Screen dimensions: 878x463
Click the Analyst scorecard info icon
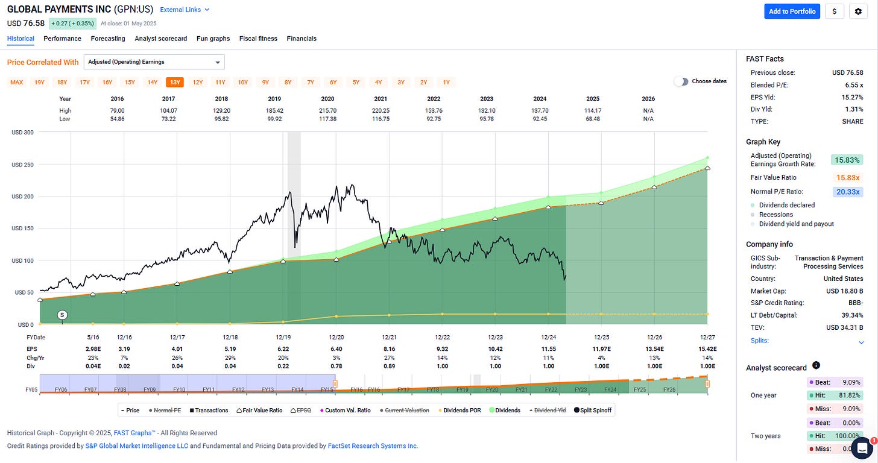pos(816,365)
